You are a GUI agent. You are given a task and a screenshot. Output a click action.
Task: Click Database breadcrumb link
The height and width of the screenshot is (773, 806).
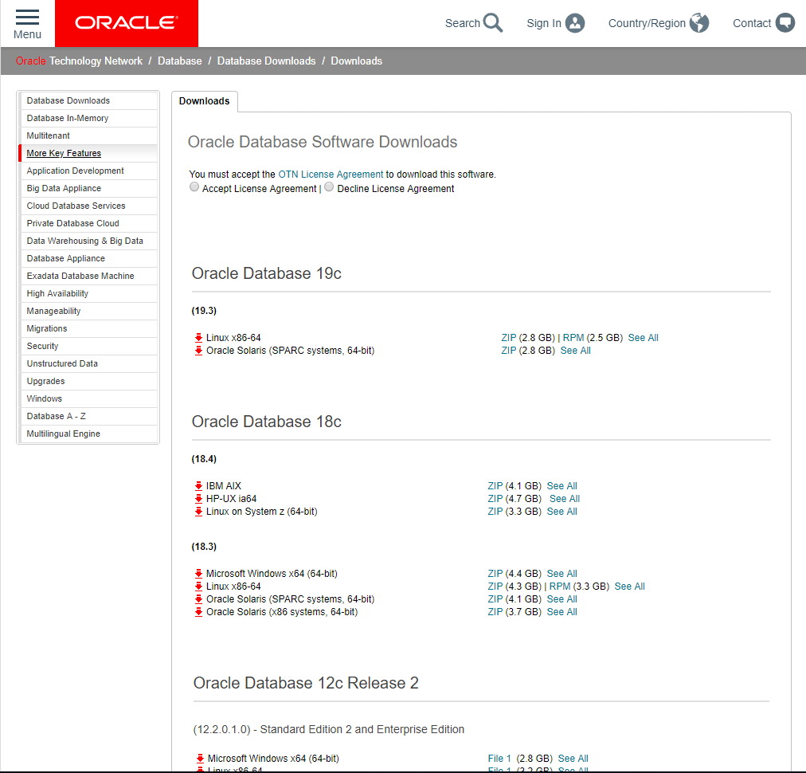(180, 61)
